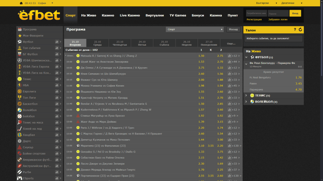The image size is (323, 181).
Task: Select the dartboard icon for Дартс
Action: (20, 141)
